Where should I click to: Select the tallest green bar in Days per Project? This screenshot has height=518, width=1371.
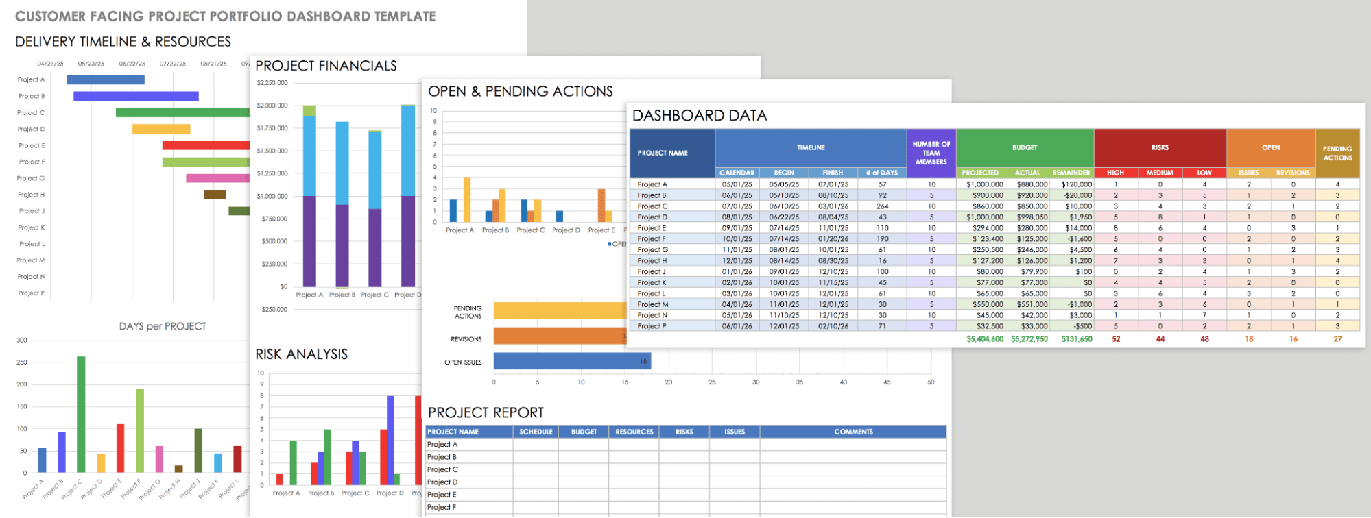point(81,414)
